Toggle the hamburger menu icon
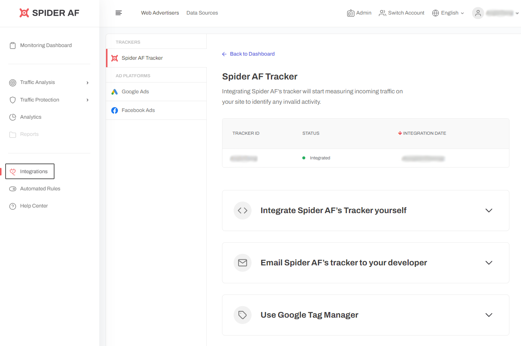This screenshot has width=521, height=346. click(x=119, y=13)
